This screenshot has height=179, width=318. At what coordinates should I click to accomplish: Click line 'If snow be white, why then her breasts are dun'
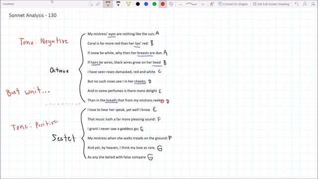coord(125,53)
